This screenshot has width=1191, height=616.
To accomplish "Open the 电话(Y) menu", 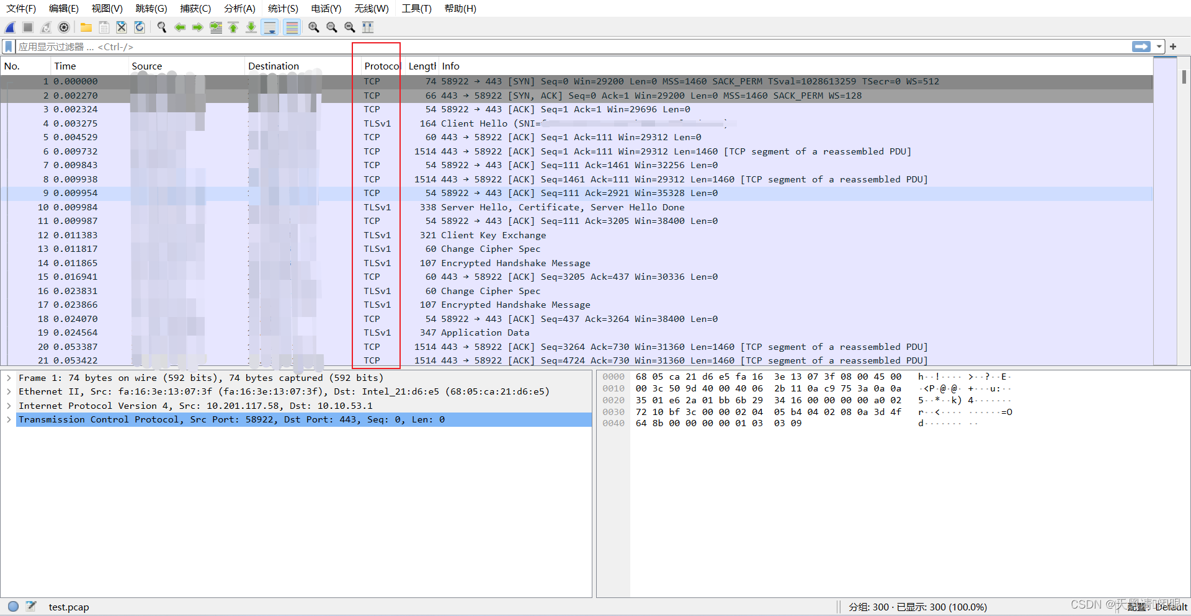I will click(326, 9).
